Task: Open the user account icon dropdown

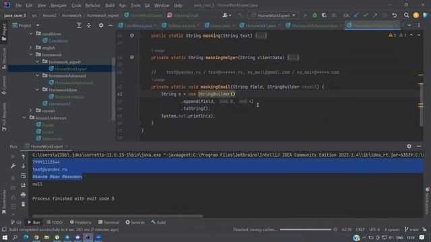Action: click(x=227, y=15)
